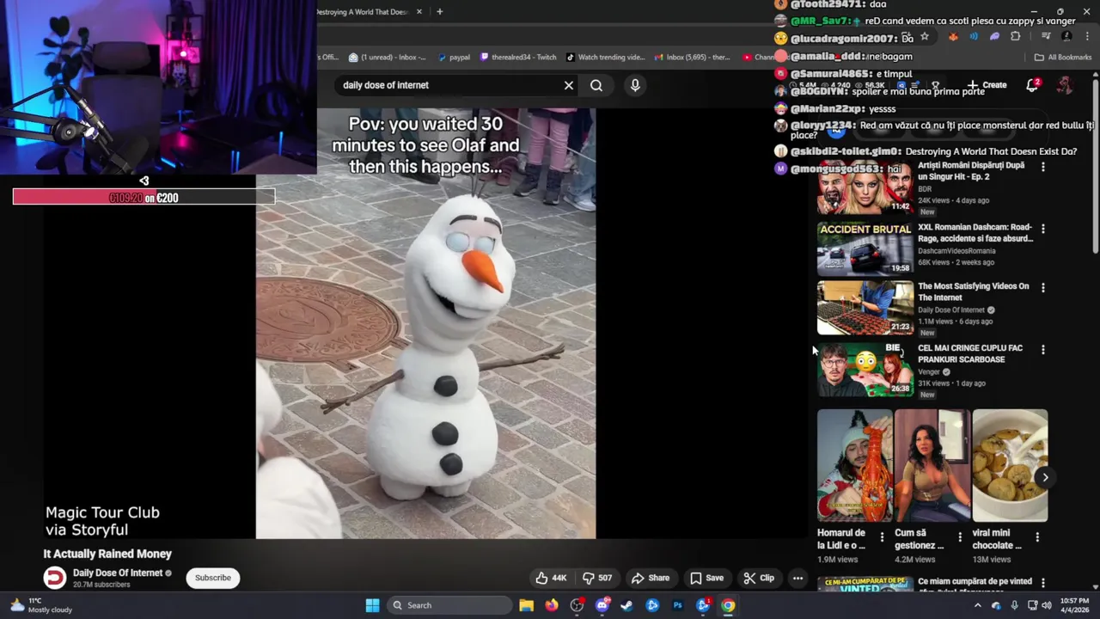Open Chrome Extensions puzzle menu
This screenshot has width=1100, height=619.
[x=1016, y=36]
